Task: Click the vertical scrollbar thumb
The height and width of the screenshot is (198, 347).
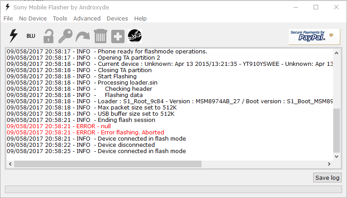Action: (x=337, y=130)
